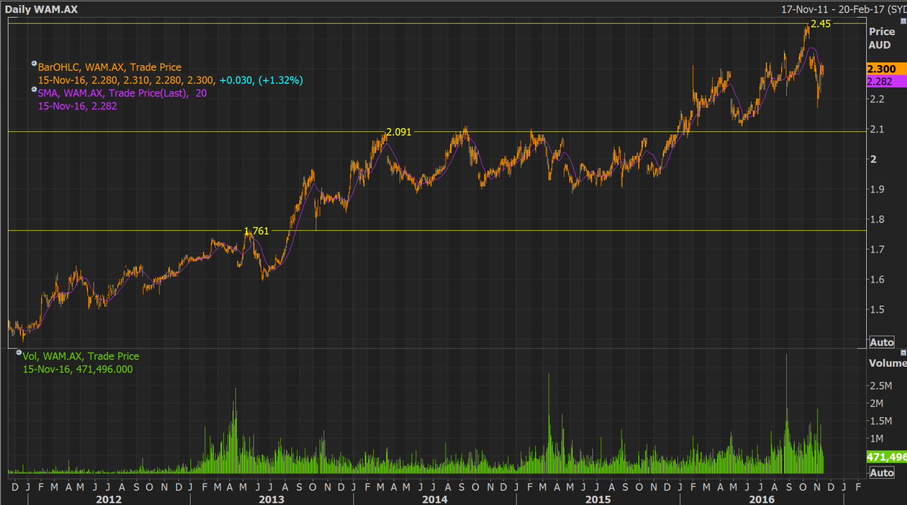This screenshot has width=907, height=505.
Task: Select the 1.761 horizontal line label
Action: (x=256, y=231)
